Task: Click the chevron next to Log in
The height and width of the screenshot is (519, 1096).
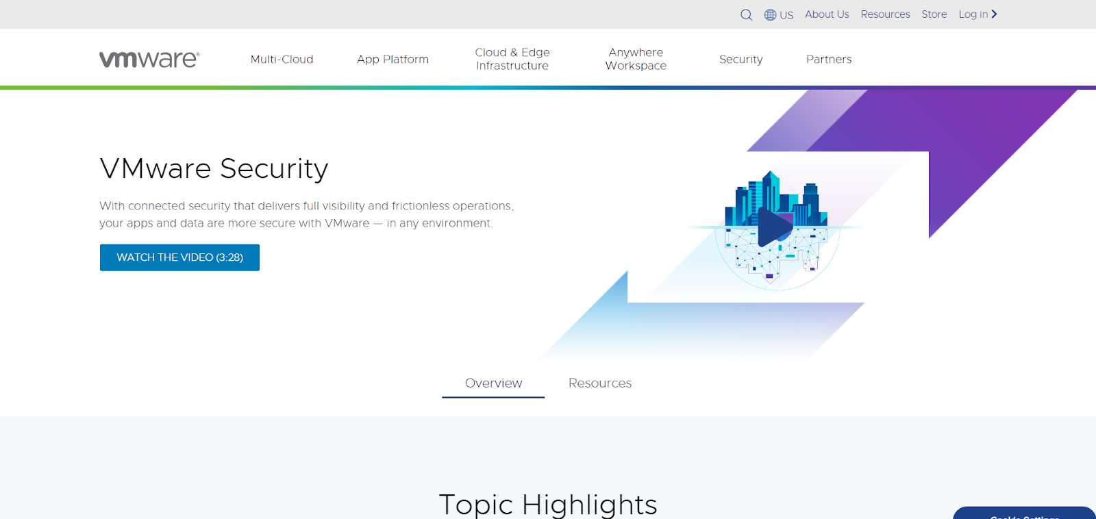Action: [994, 14]
